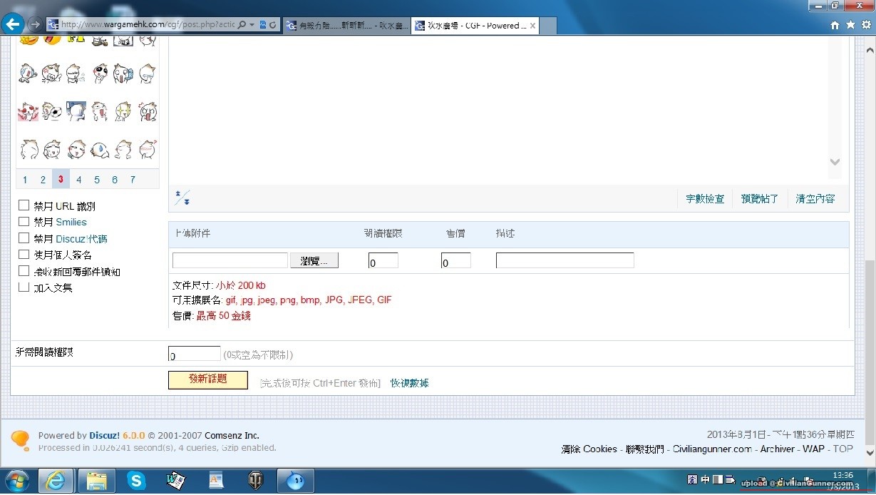Click the 瀏覽... browse file button
This screenshot has width=876, height=495.
314,261
